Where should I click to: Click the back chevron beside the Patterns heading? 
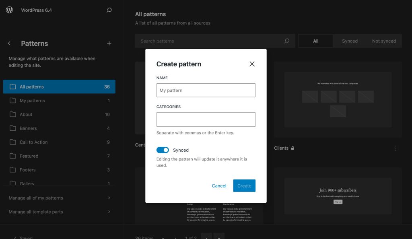point(9,43)
